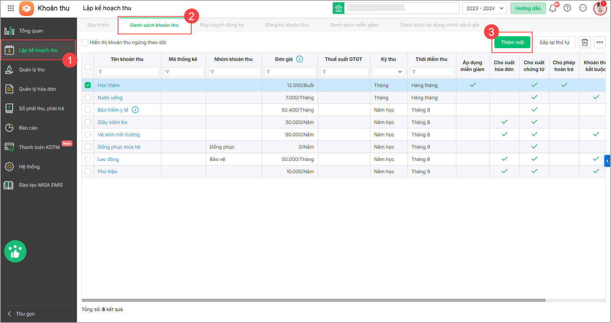Switch to Danh sách áp dụng chính sách giá tab
This screenshot has width=611, height=323.
tap(440, 25)
